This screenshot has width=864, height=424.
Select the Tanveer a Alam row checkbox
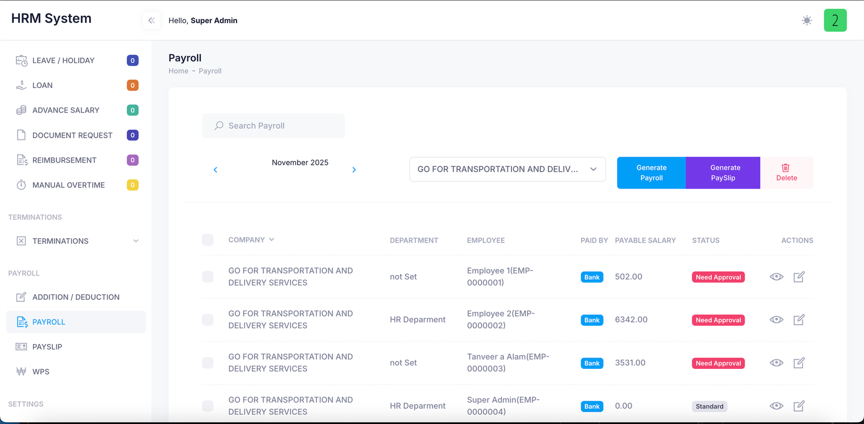pyautogui.click(x=208, y=363)
